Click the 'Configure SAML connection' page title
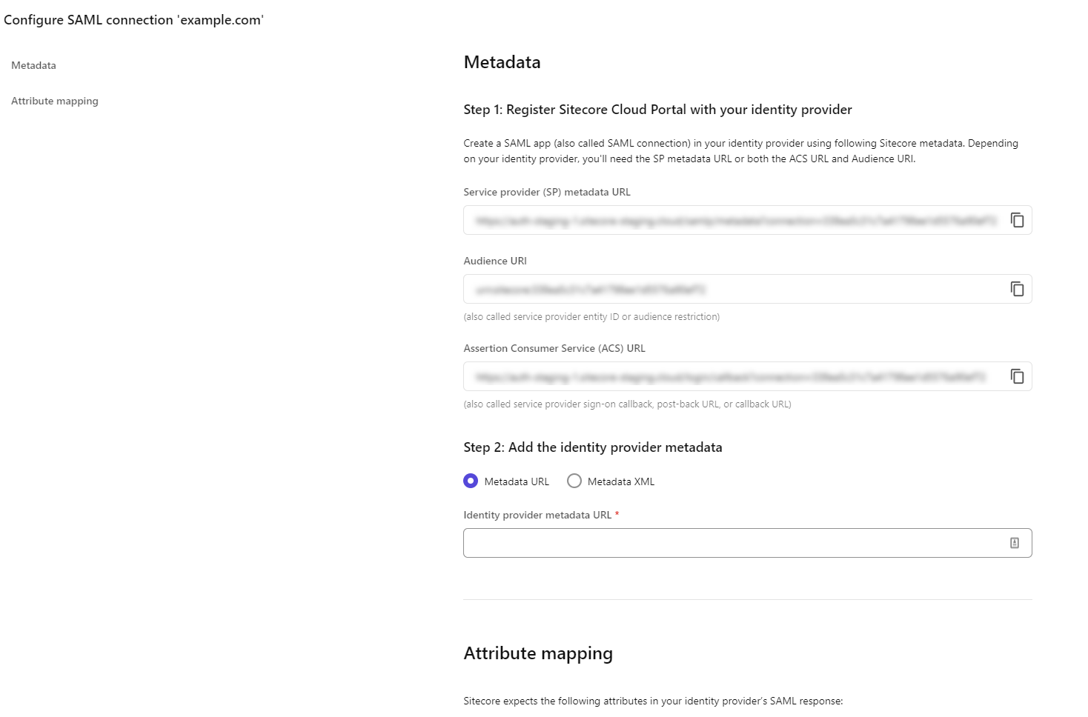This screenshot has height=717, width=1088. [133, 20]
